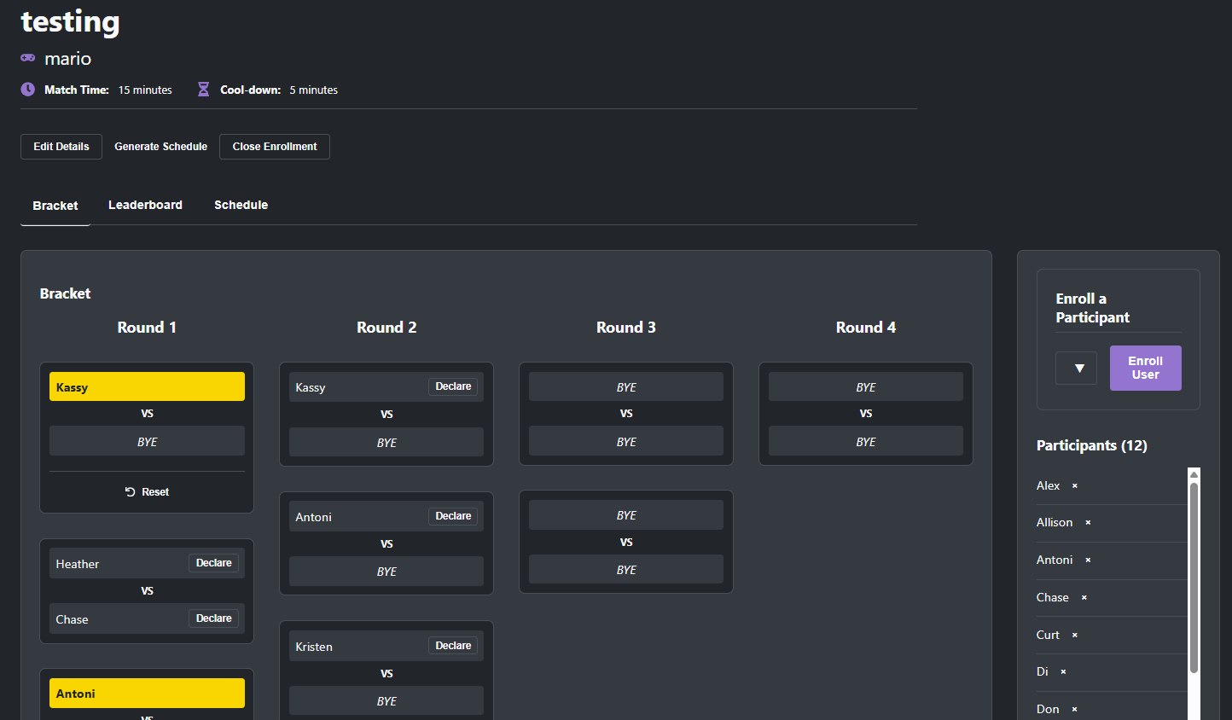
Task: Click the 5 minutes cool-down value
Action: tap(313, 90)
